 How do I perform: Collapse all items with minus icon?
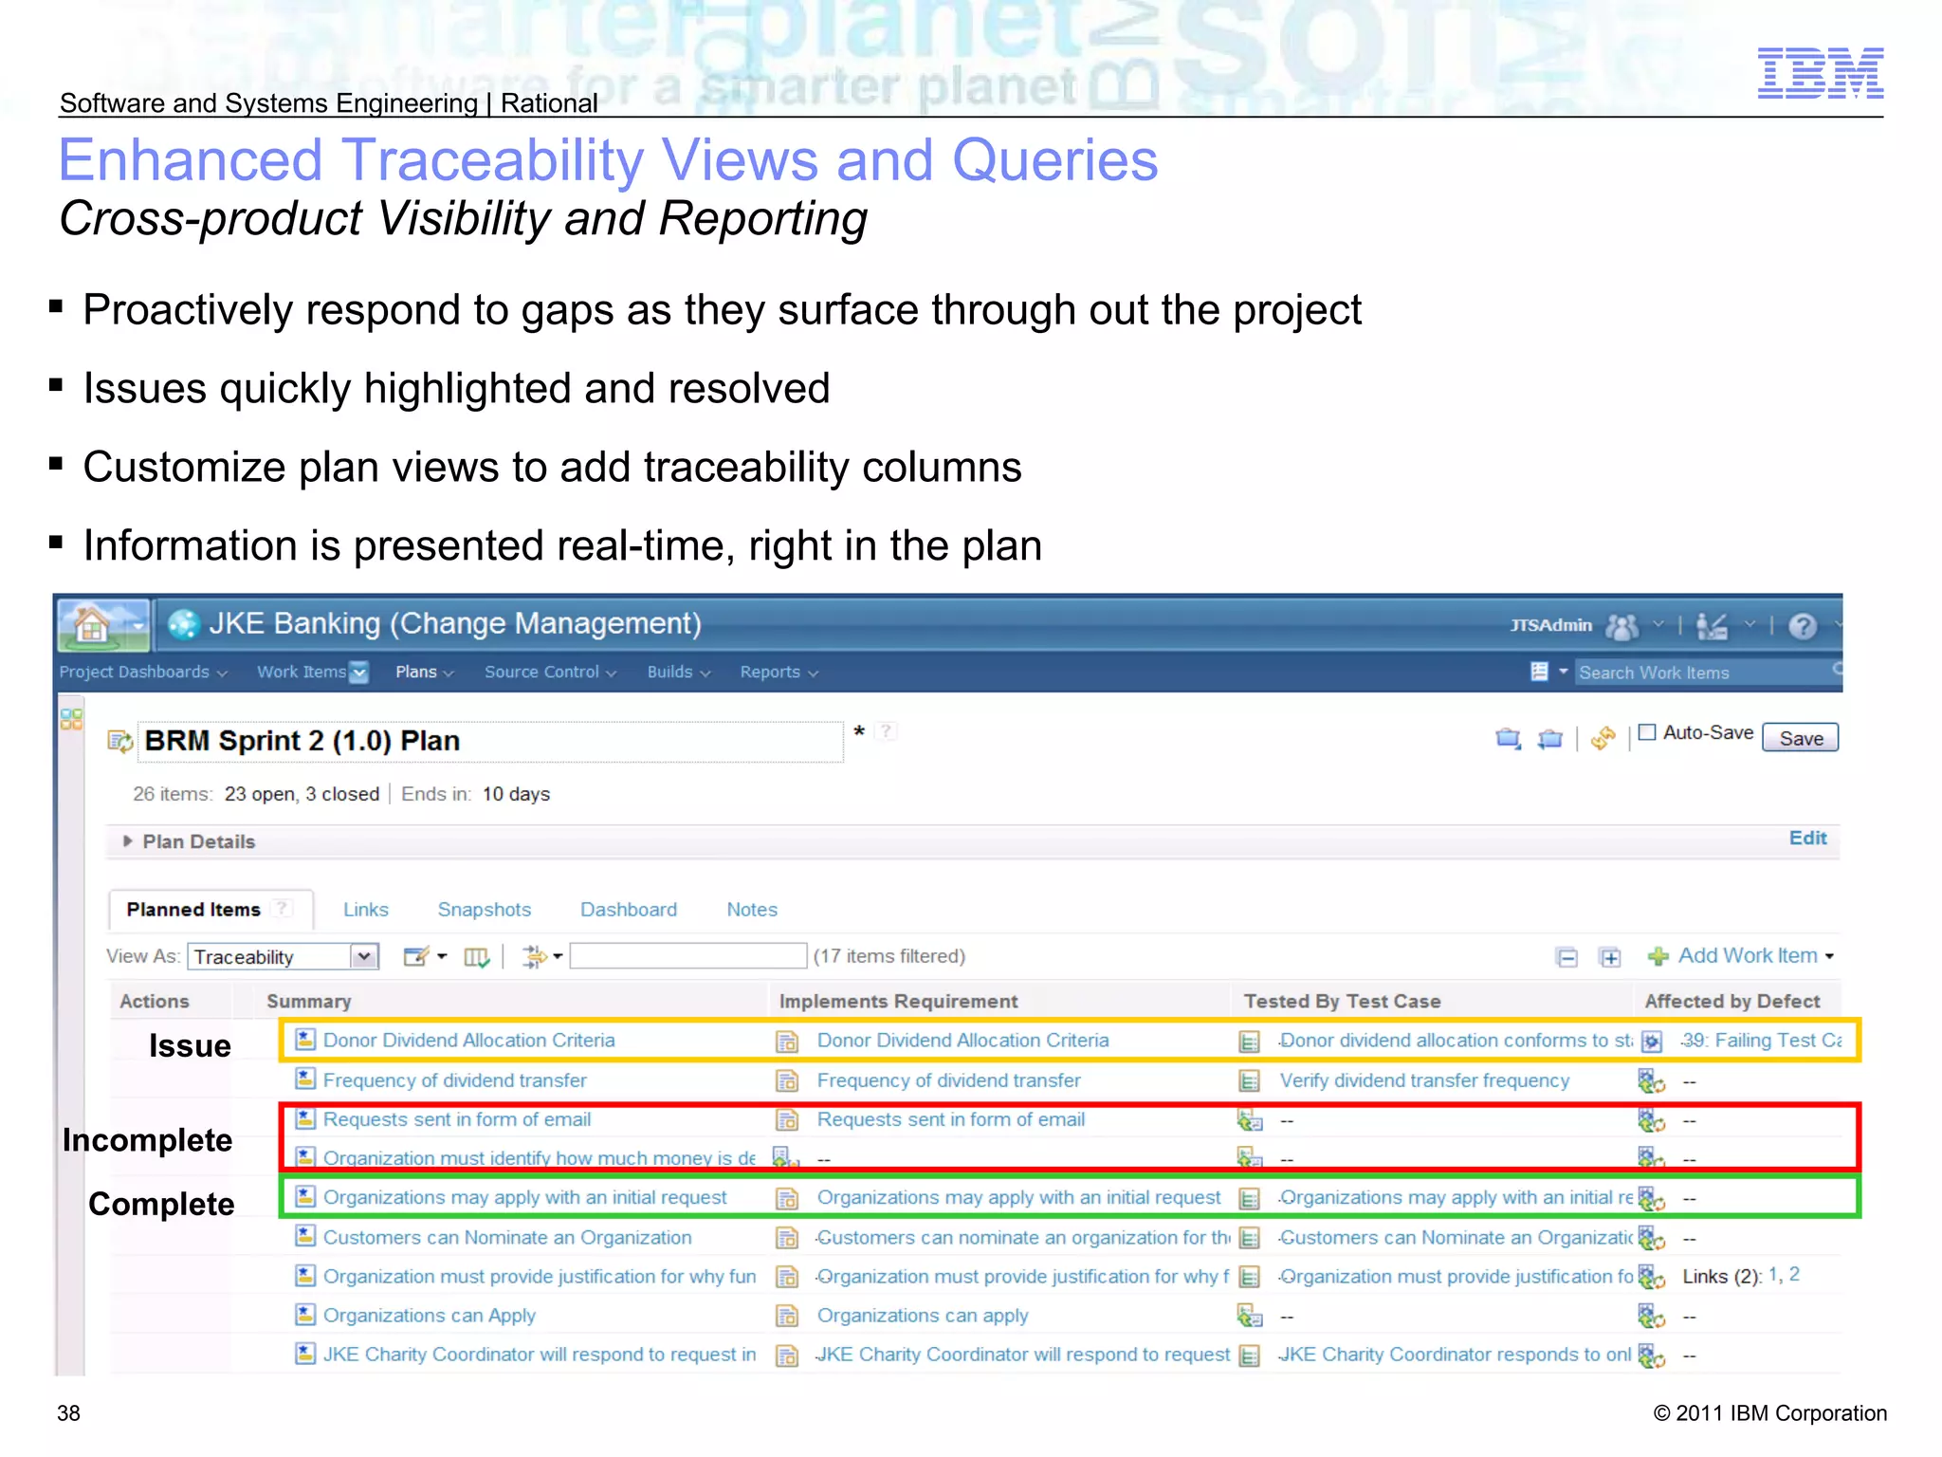coord(1567,957)
